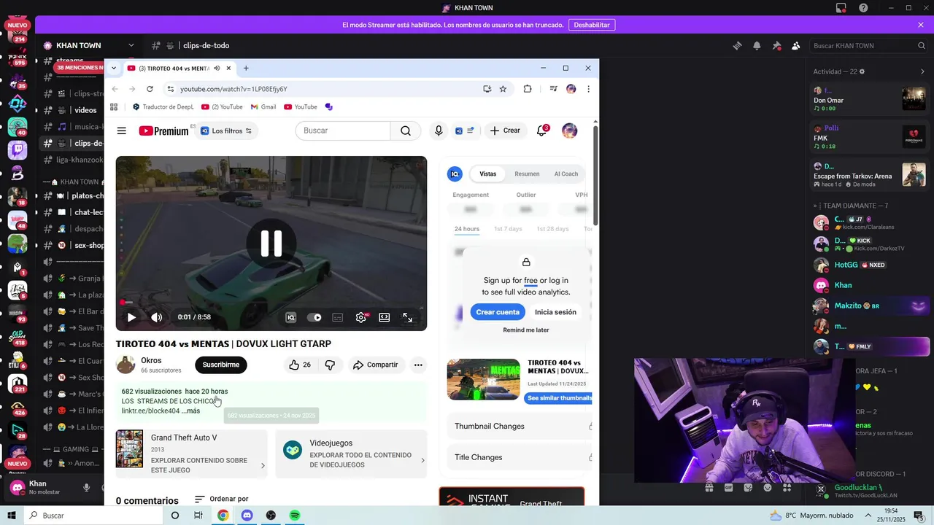Viewport: 934px width, 525px height.
Task: Open the YouTube account avatar menu
Action: click(x=570, y=131)
